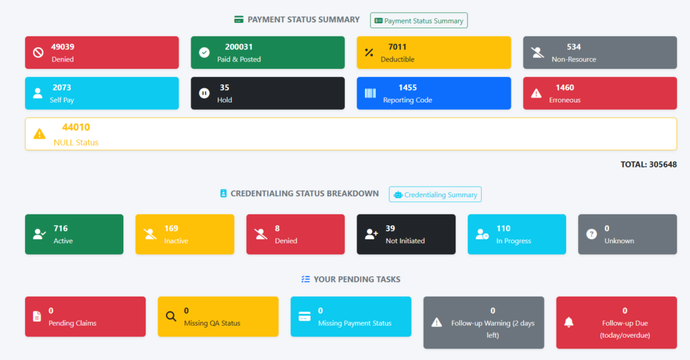This screenshot has width=690, height=360.
Task: Click the Erroneous warning triangle icon
Action: [536, 94]
